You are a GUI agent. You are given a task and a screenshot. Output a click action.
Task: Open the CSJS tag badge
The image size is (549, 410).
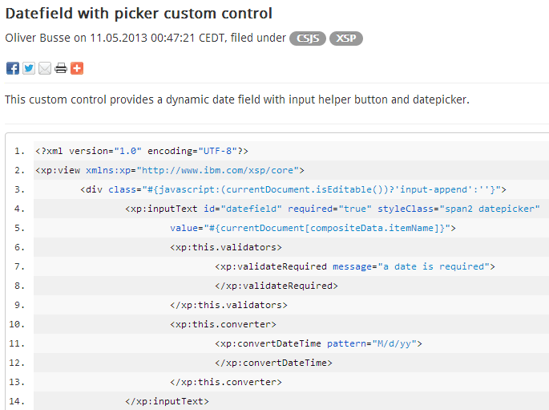308,39
